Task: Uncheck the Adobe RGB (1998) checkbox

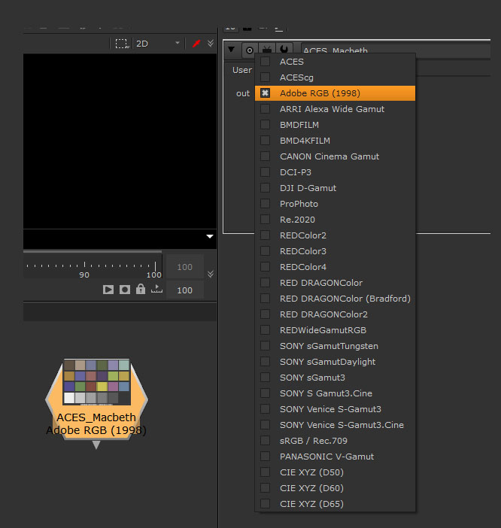Action: 265,93
